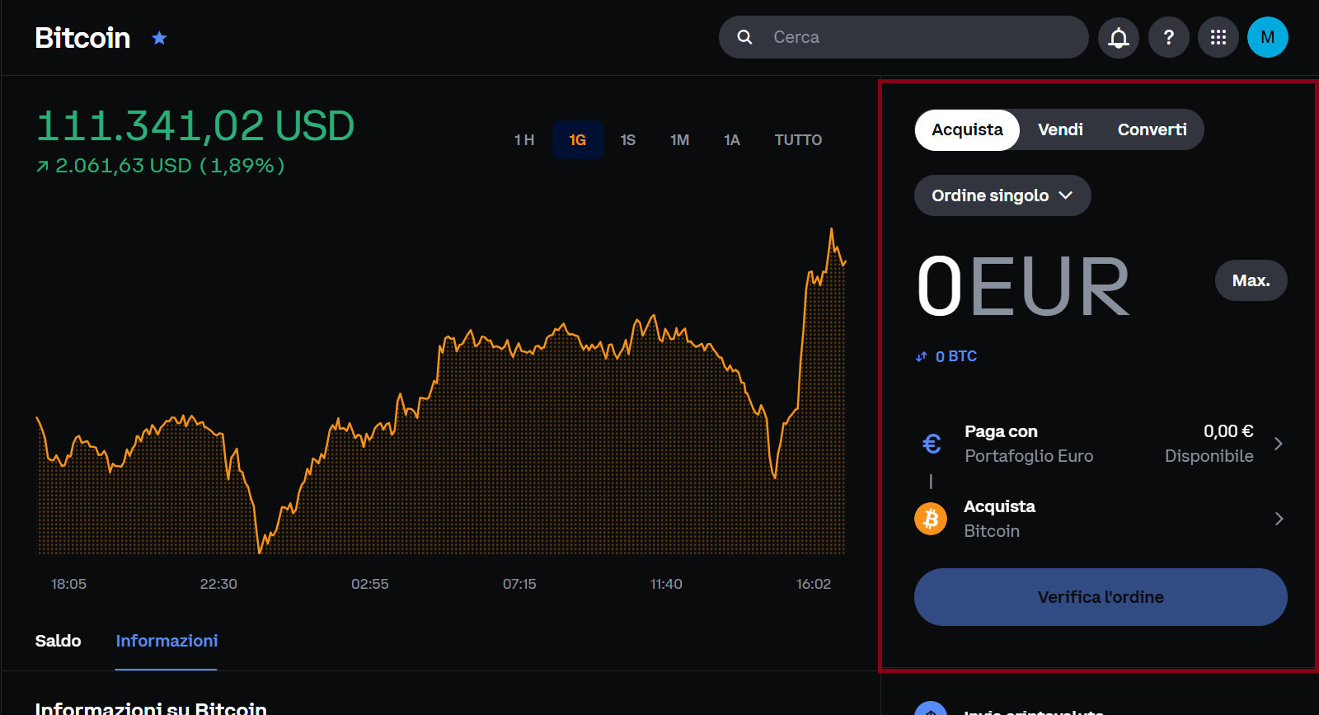Viewport: 1319px width, 715px height.
Task: Switch to the Acquista tab
Action: 967,129
